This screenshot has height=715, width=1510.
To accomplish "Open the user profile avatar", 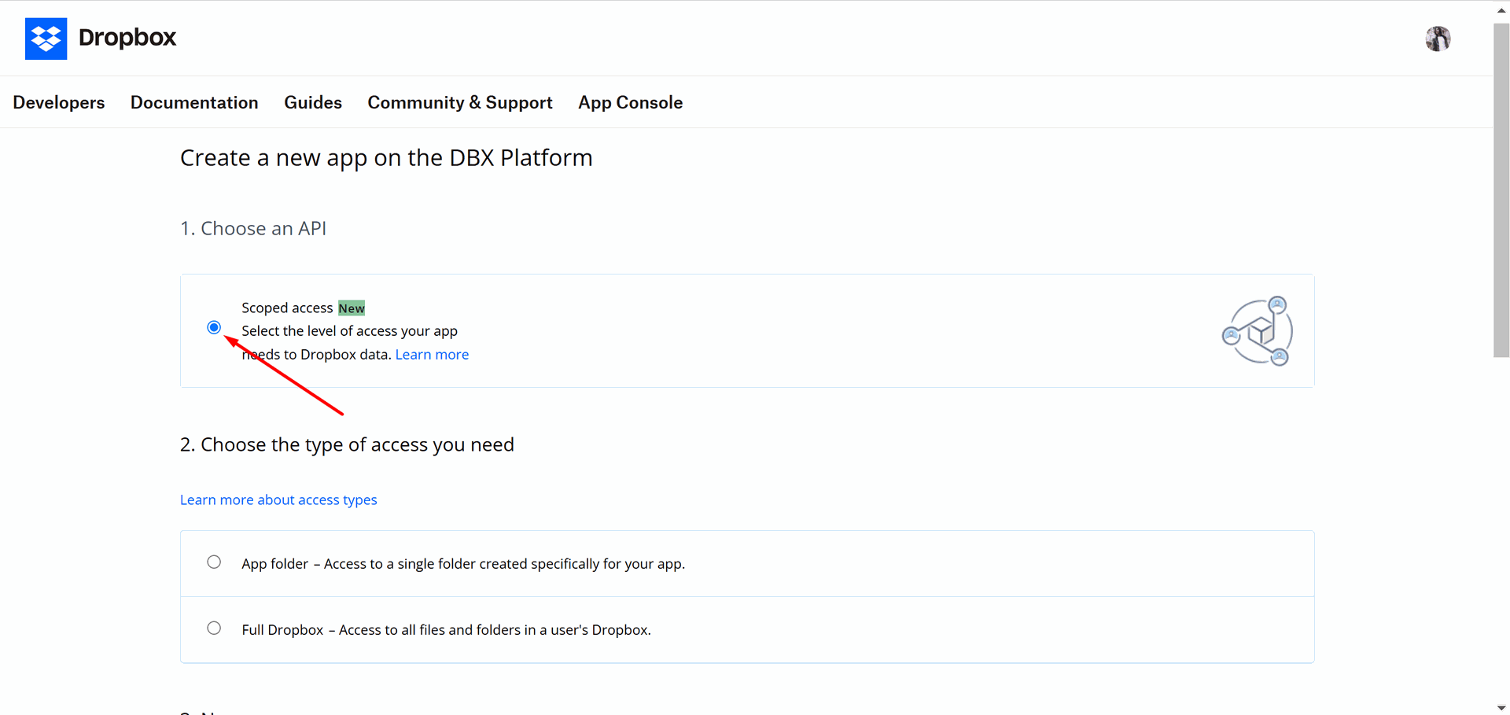I will point(1438,39).
